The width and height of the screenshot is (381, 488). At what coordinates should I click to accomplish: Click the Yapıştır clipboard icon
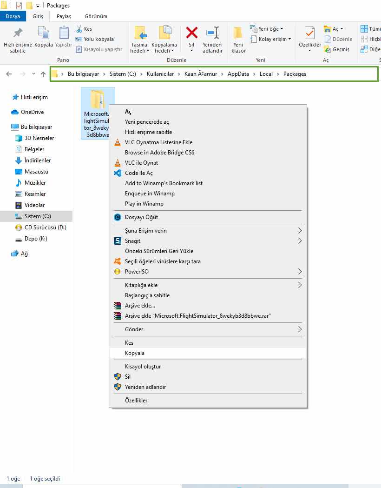pyautogui.click(x=64, y=33)
